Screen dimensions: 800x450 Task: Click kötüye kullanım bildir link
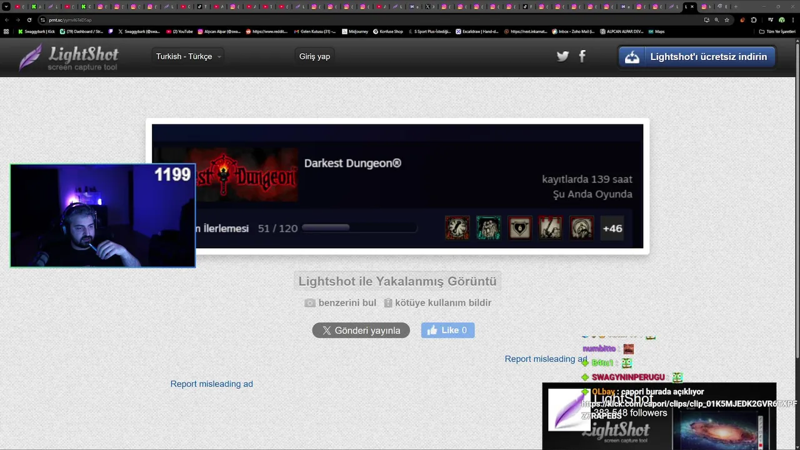coord(437,302)
